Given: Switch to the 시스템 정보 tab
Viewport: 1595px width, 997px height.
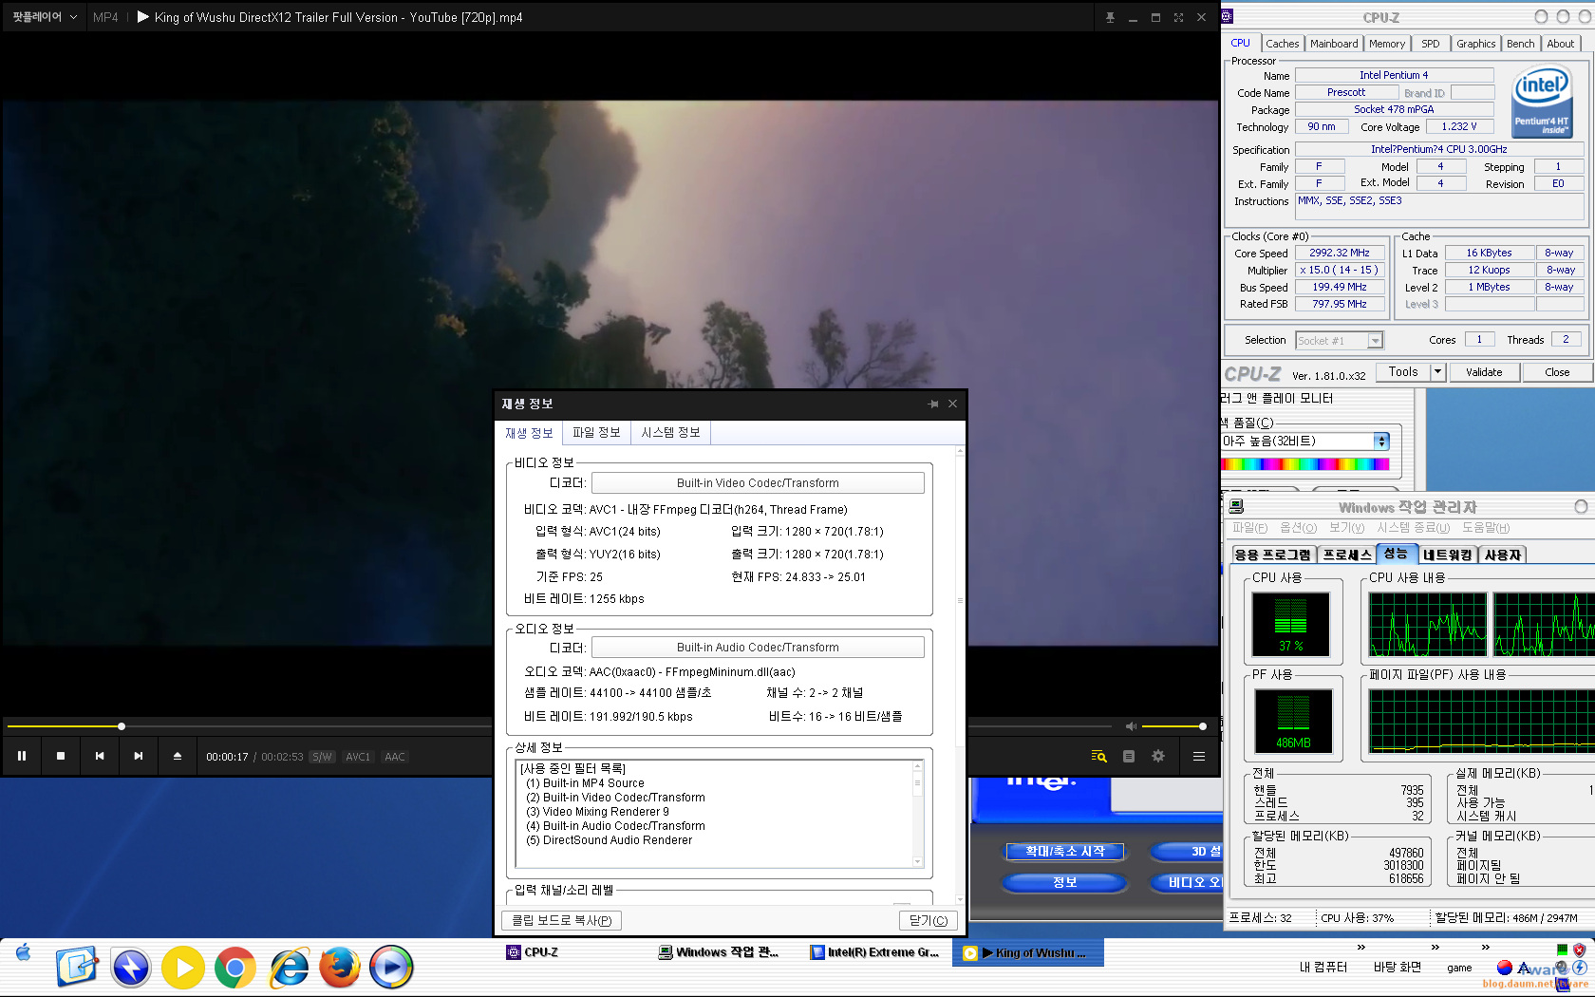Looking at the screenshot, I should coord(670,433).
